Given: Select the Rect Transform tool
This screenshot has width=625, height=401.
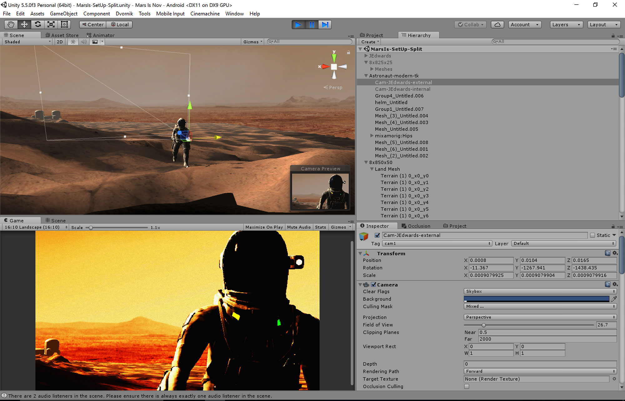Looking at the screenshot, I should [64, 24].
